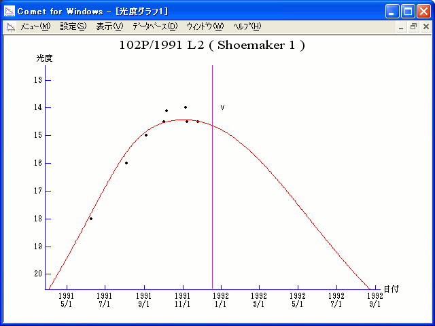Maximize the Comet for Windows main window
This screenshot has height=326, width=435.
tap(408, 11)
